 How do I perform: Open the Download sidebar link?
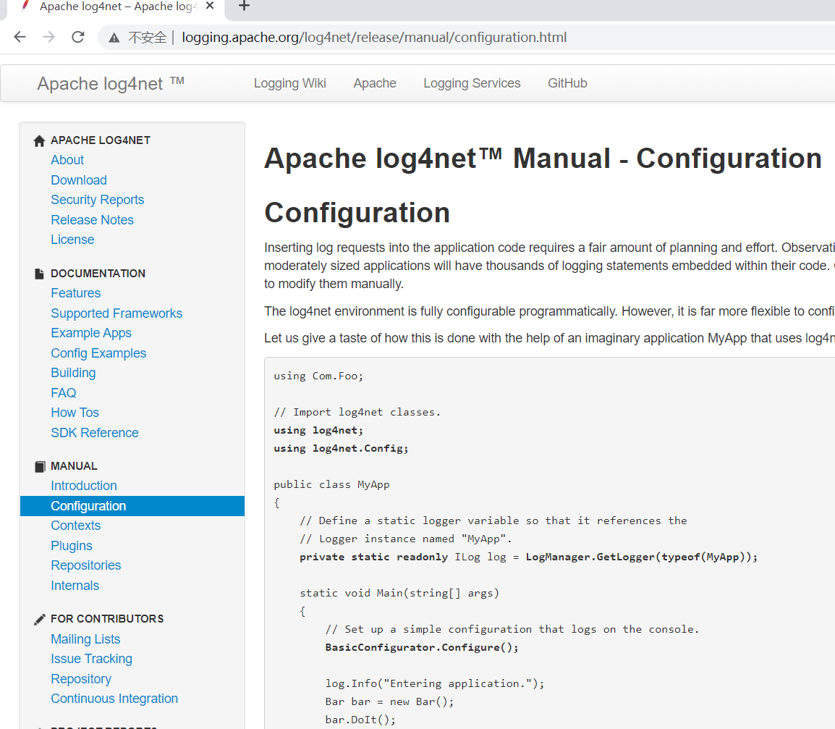coord(79,180)
